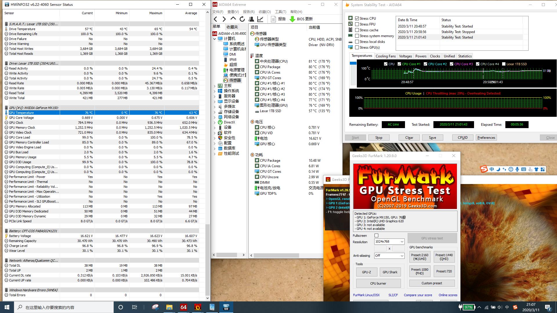This screenshot has height=313, width=557.
Task: Open FurMark from the Windows taskbar
Action: point(198,307)
